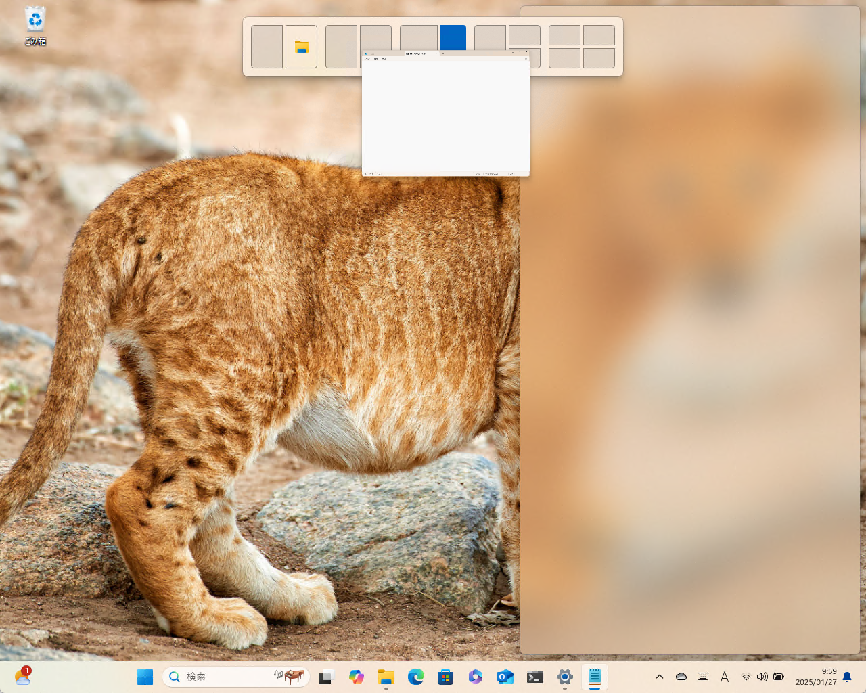Select the top-right zone of the four-quadrant layout
866x693 pixels.
coord(599,35)
